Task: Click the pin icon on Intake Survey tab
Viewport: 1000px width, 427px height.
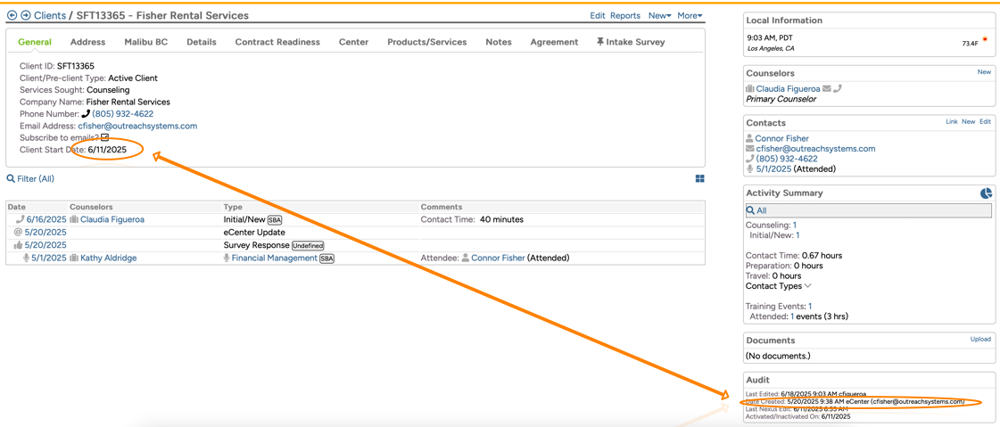Action: [x=600, y=42]
